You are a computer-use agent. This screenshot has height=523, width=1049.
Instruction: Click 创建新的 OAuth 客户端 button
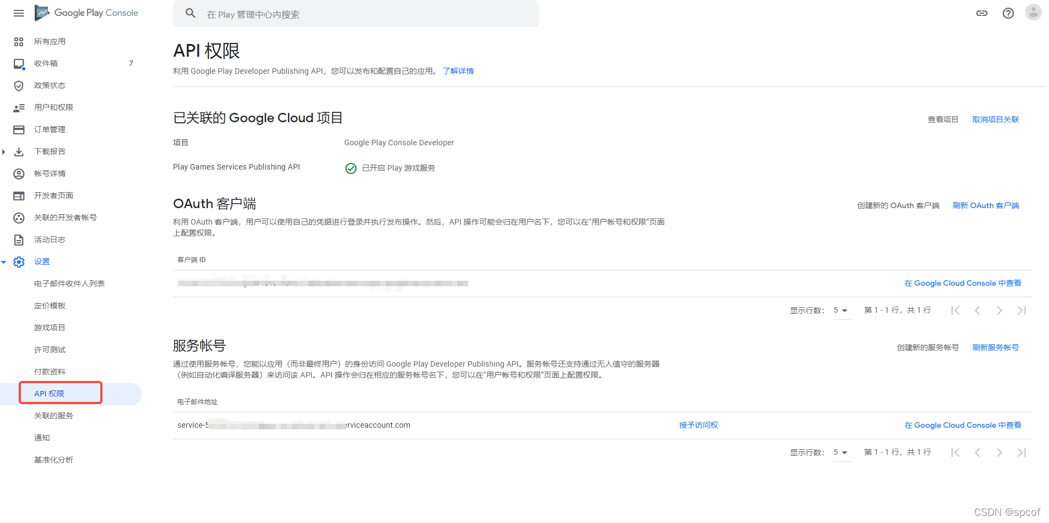click(898, 205)
